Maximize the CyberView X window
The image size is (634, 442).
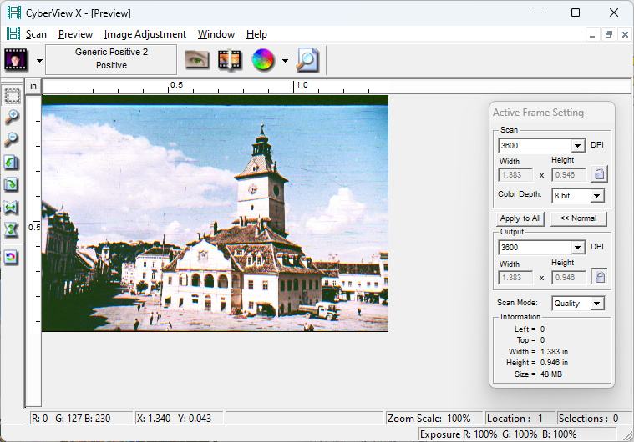point(576,13)
